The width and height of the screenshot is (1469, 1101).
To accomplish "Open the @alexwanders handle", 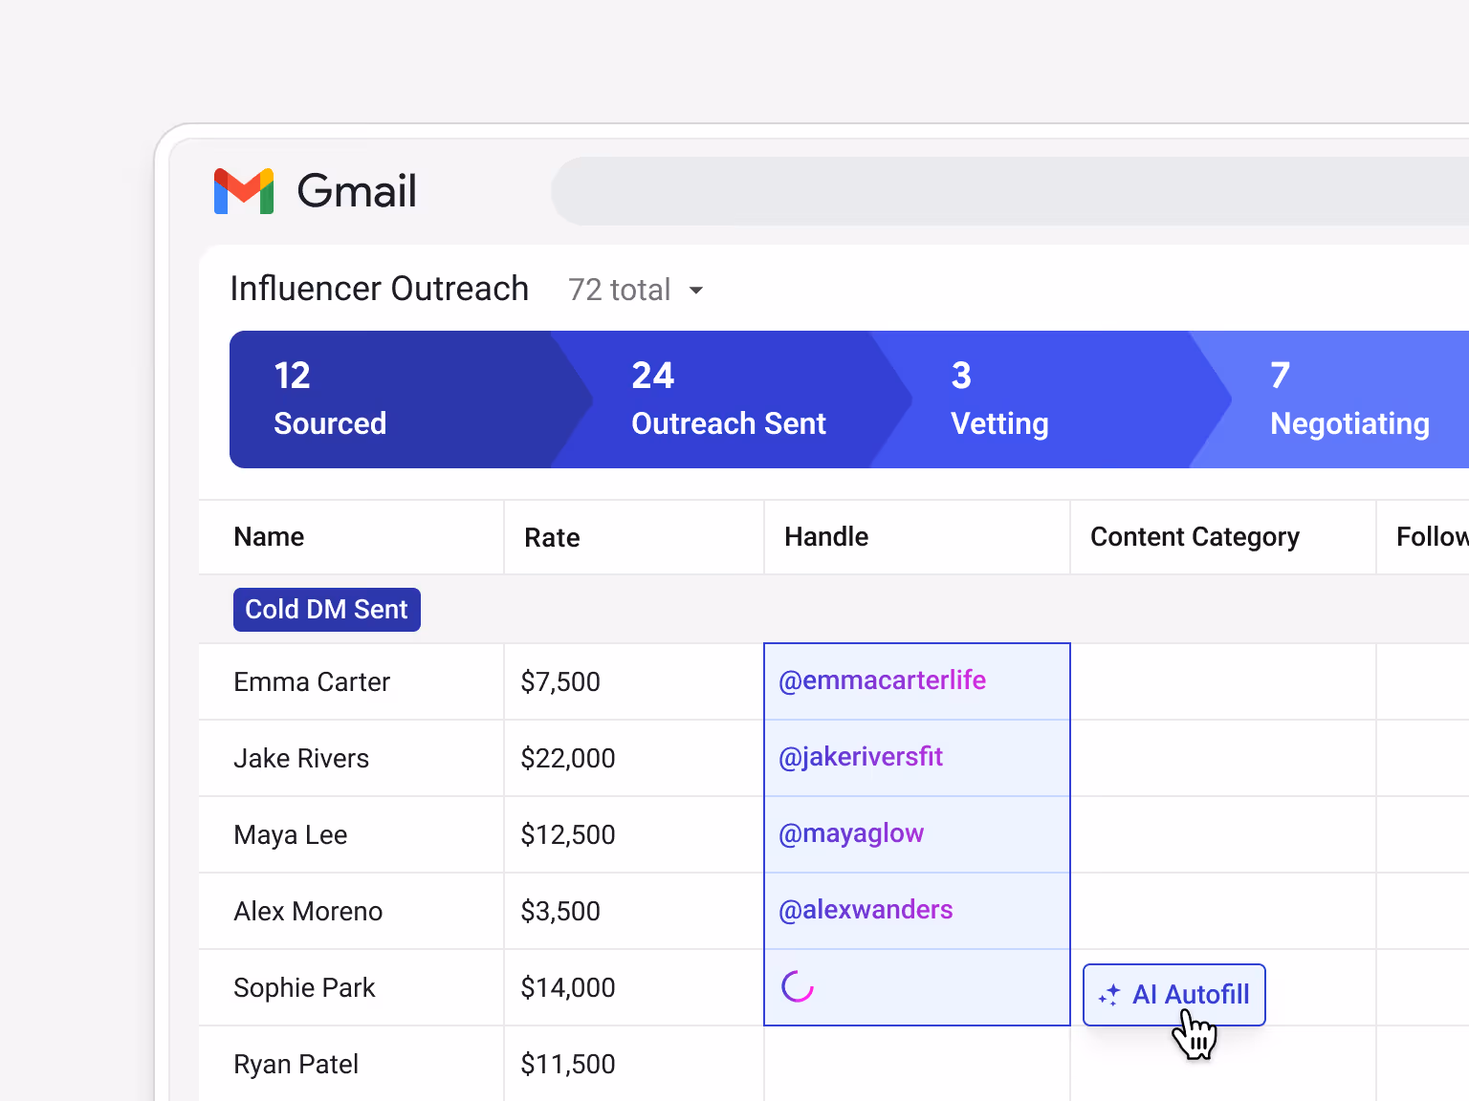I will pos(866,910).
